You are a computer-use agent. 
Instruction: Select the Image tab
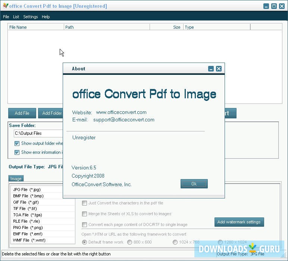16,178
